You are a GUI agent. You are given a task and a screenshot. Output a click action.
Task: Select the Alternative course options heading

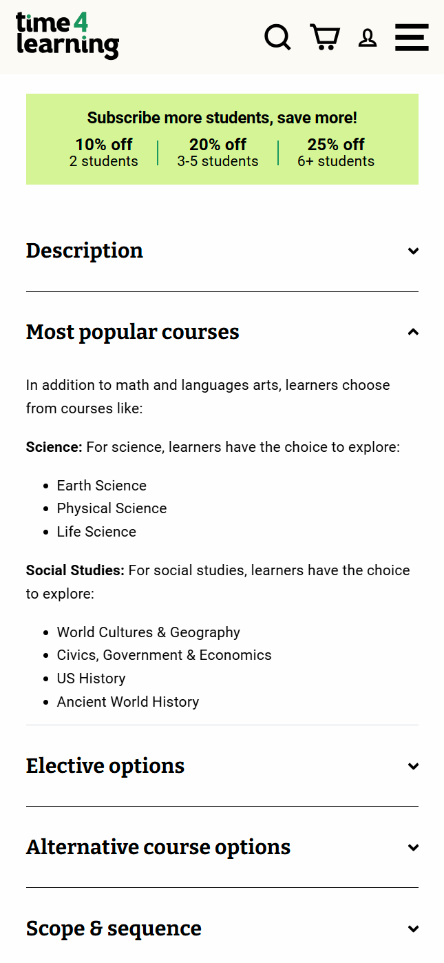point(158,847)
